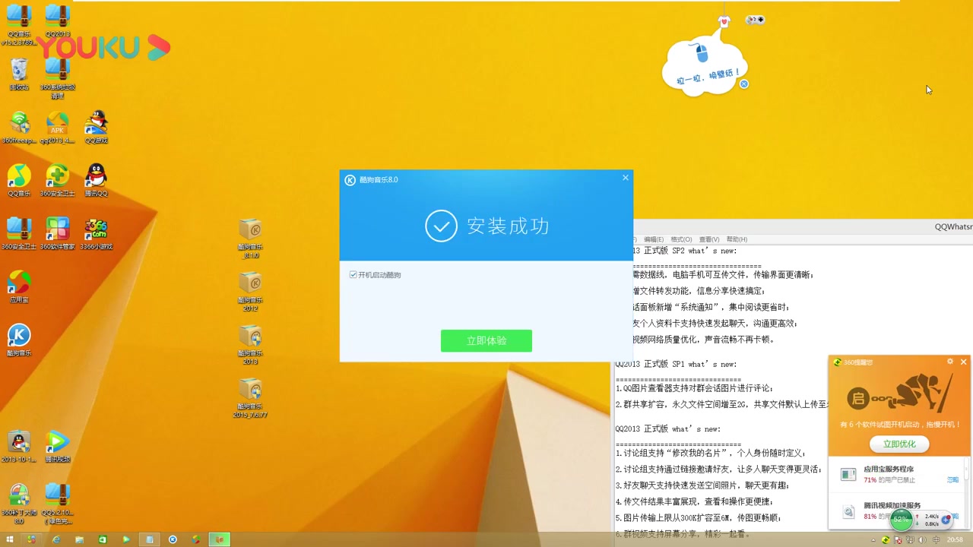Click the cloud wallpaper changer widget
The image size is (973, 547).
pos(704,67)
